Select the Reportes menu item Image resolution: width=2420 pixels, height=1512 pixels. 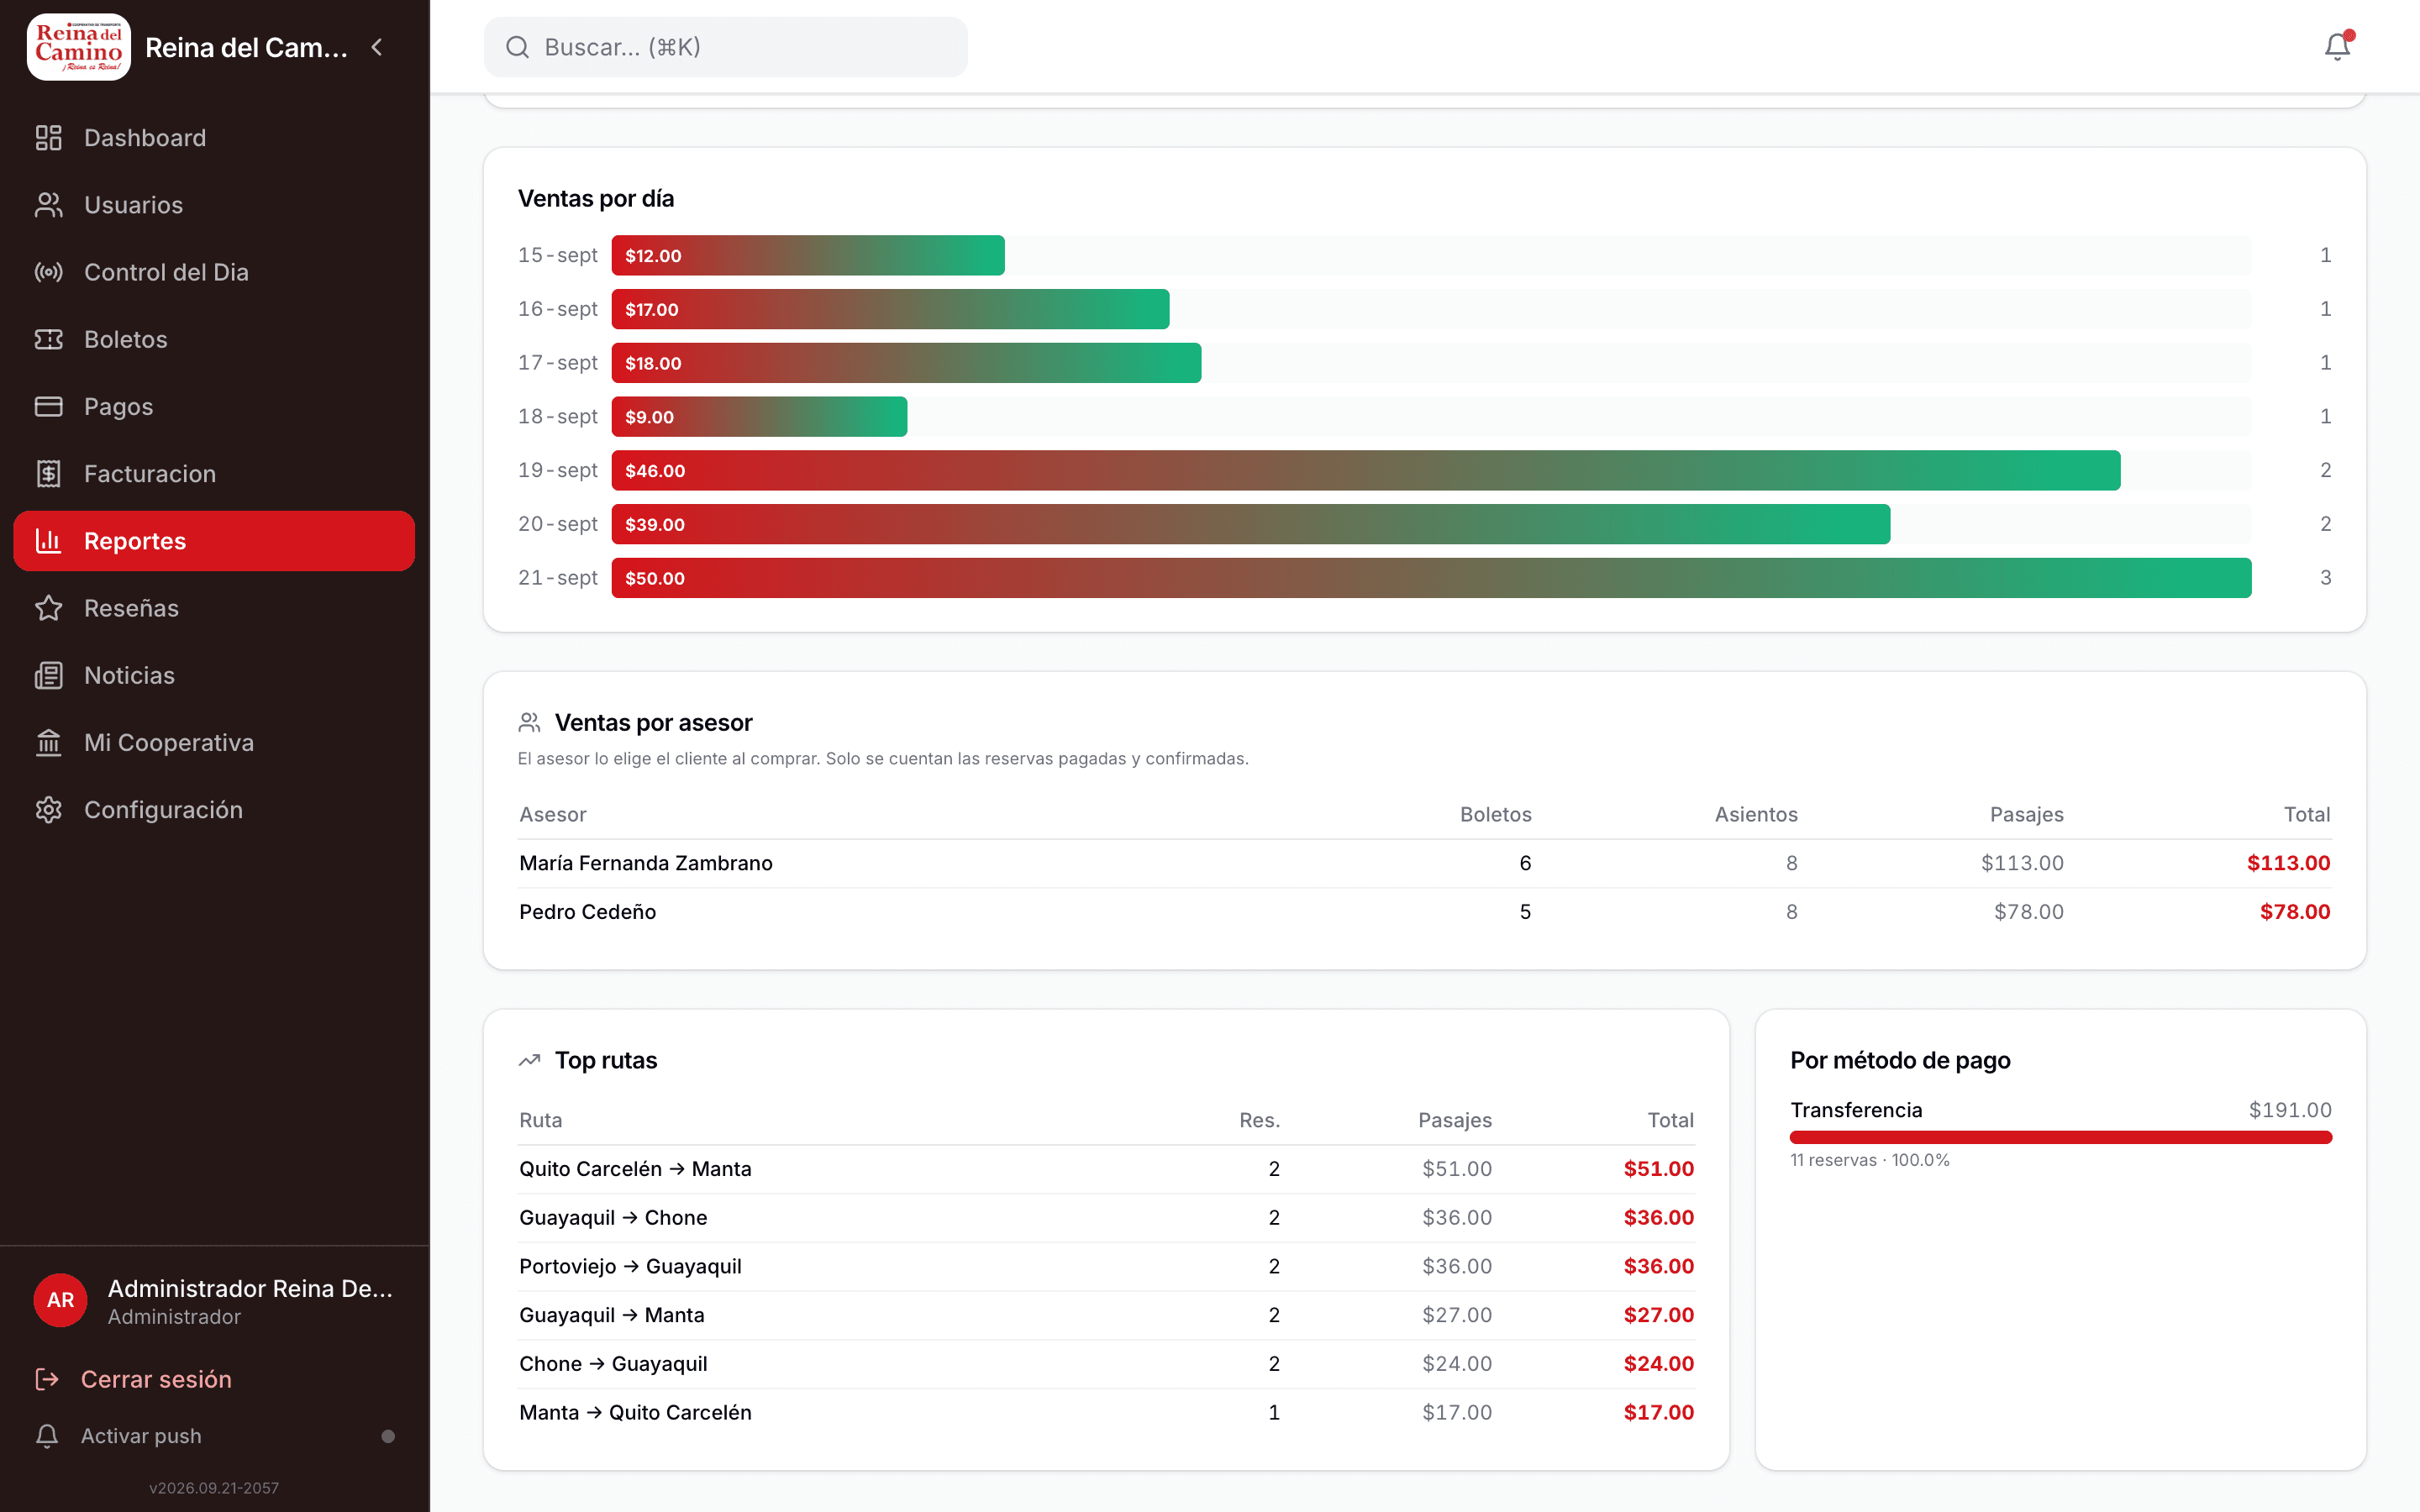click(x=214, y=541)
